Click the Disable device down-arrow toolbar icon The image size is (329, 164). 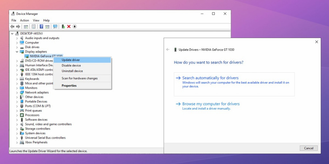[75, 27]
